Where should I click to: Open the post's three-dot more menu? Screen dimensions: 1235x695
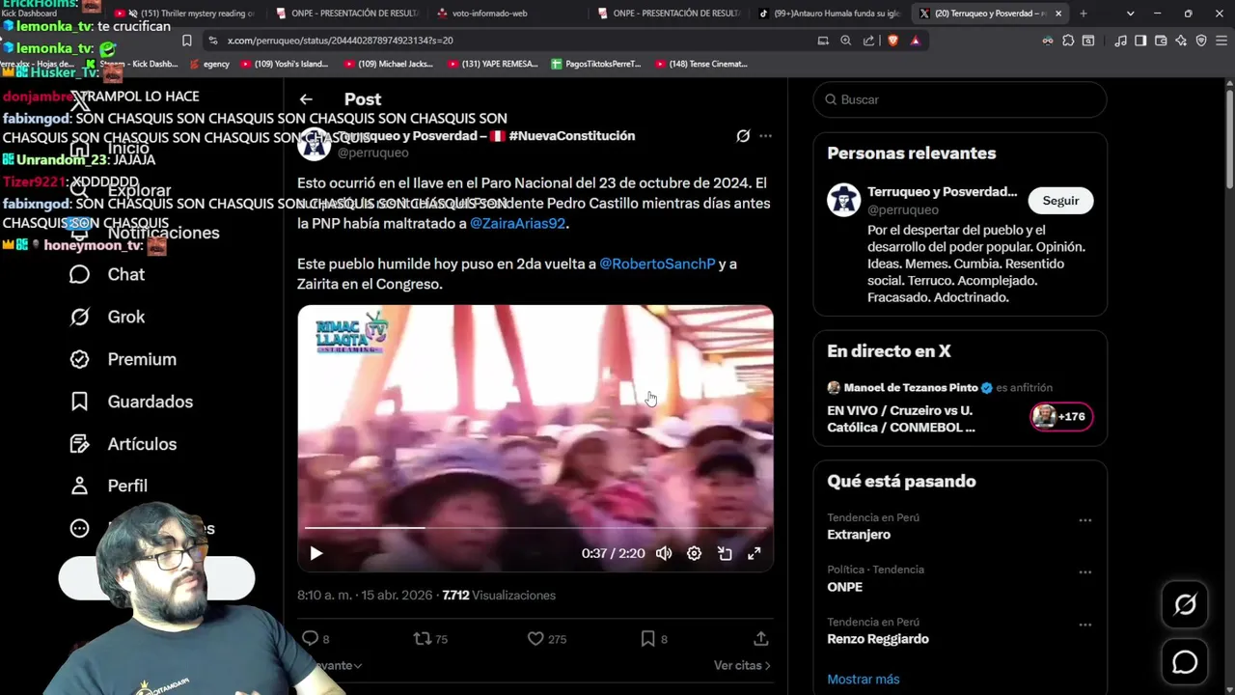[765, 136]
